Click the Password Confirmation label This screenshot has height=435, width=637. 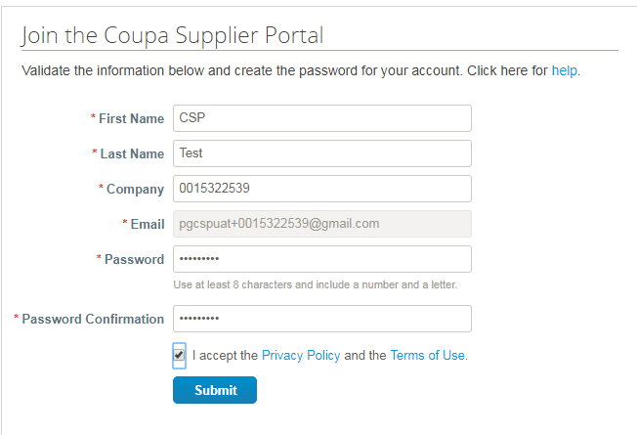point(93,319)
